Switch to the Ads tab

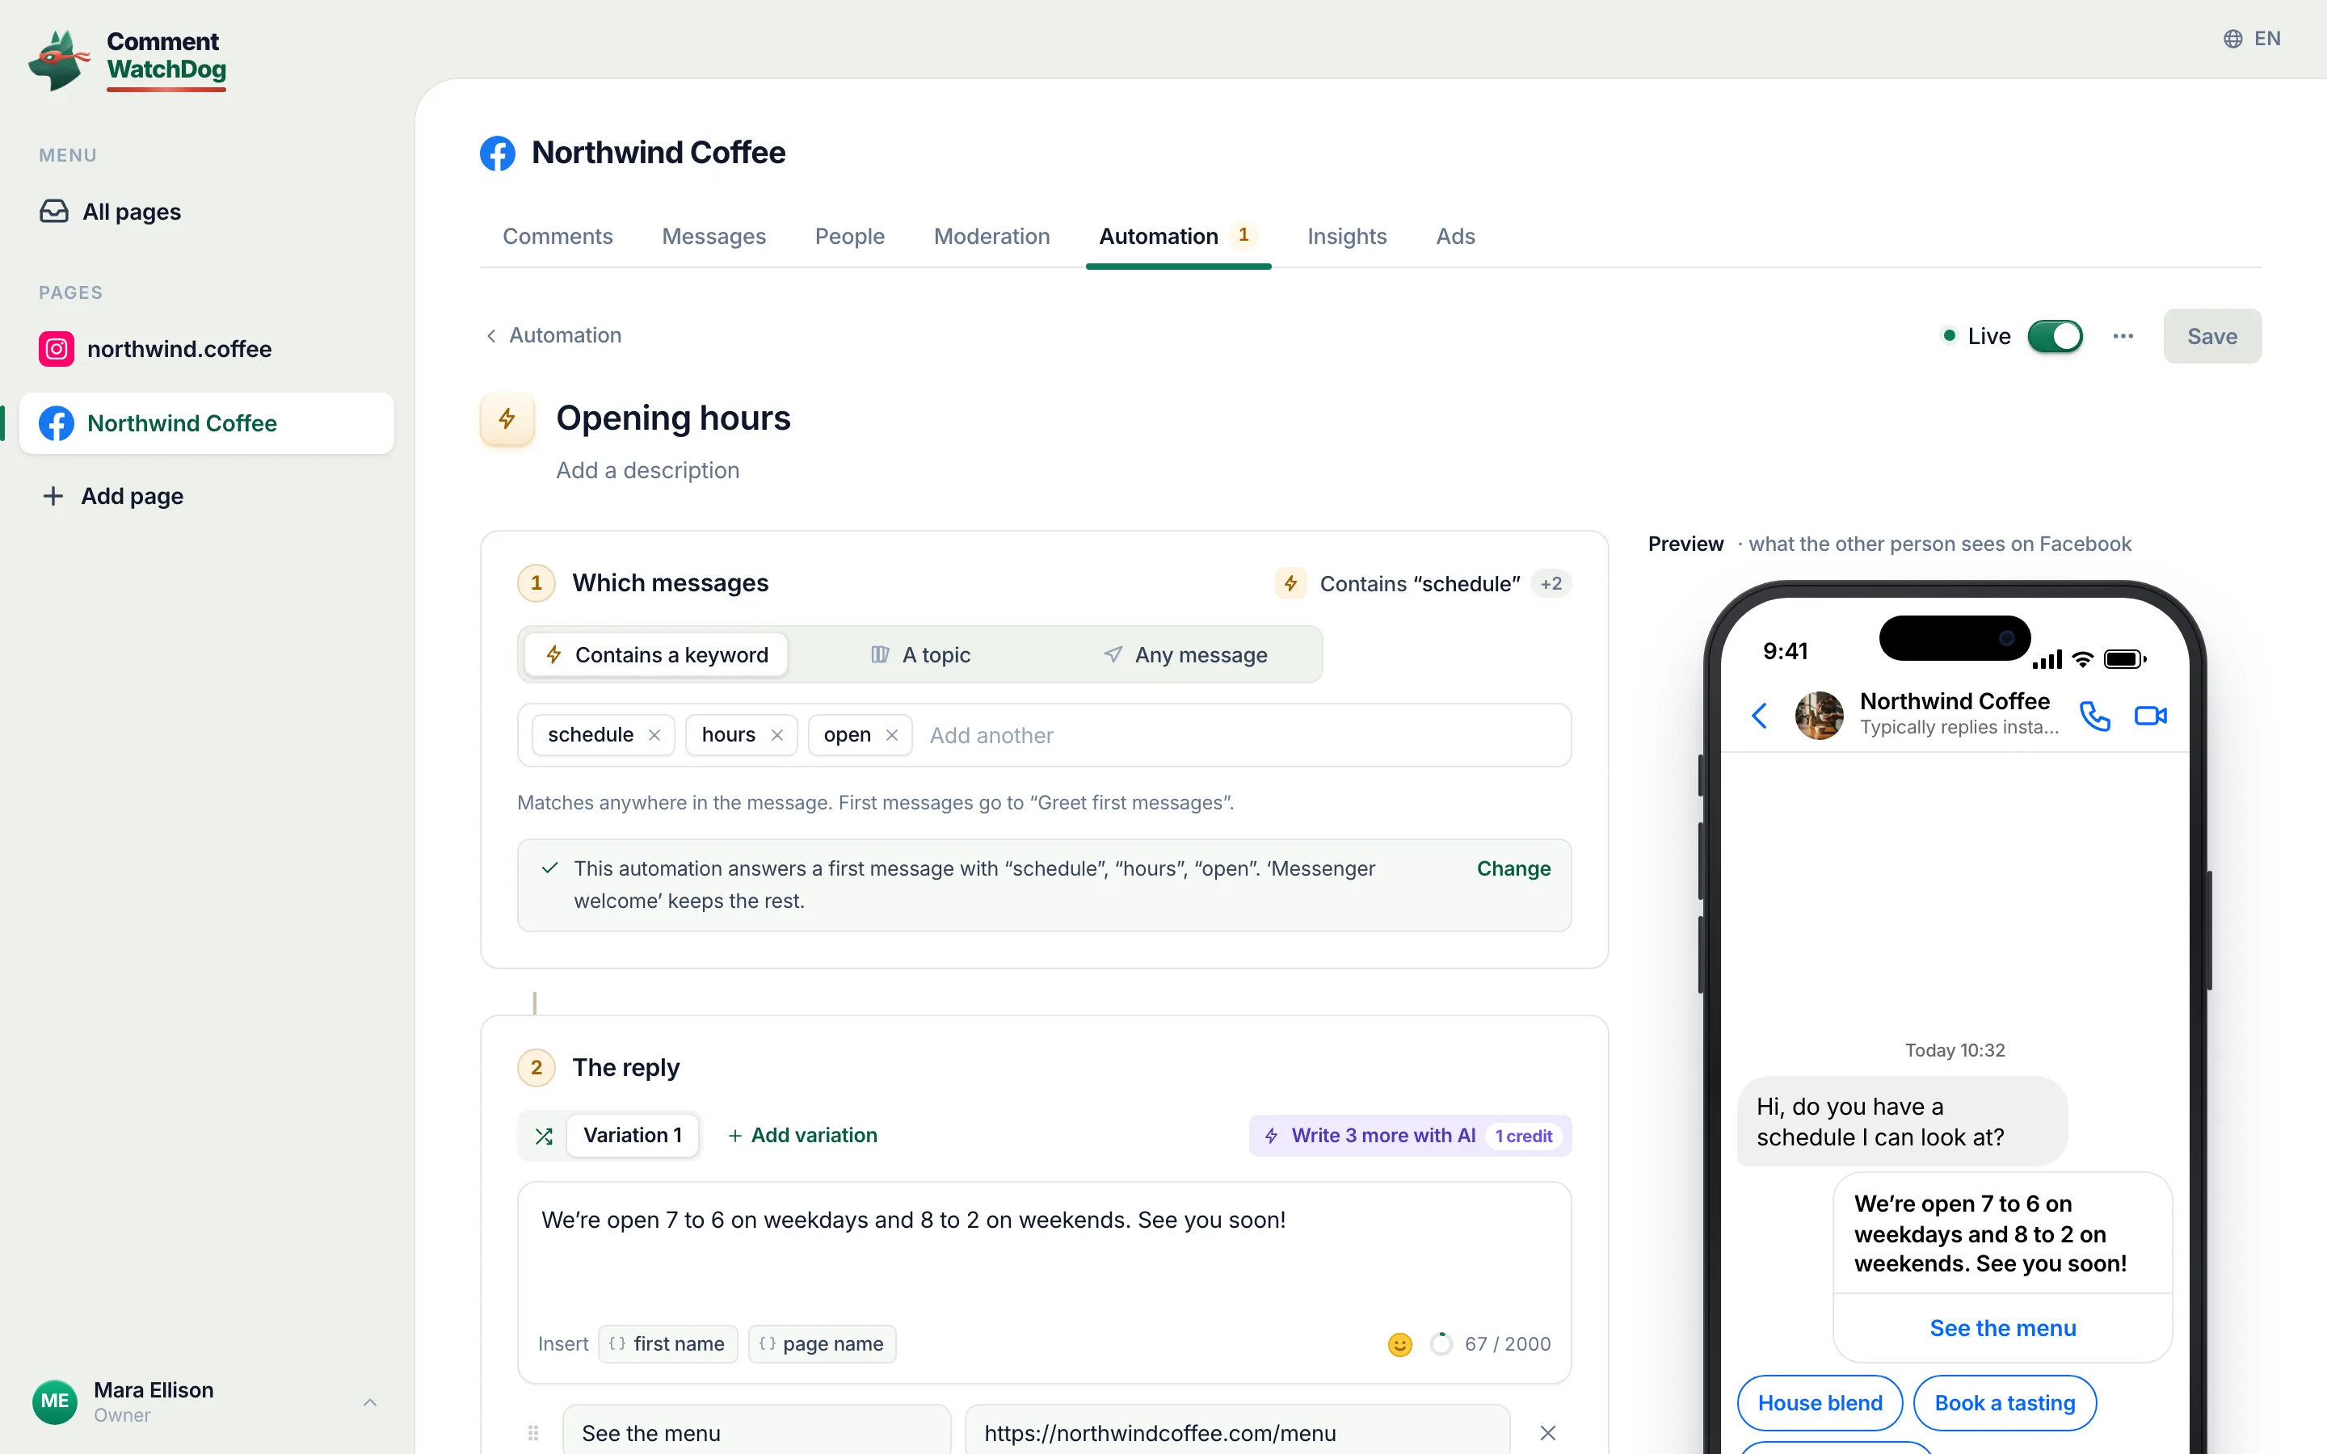[1456, 237]
